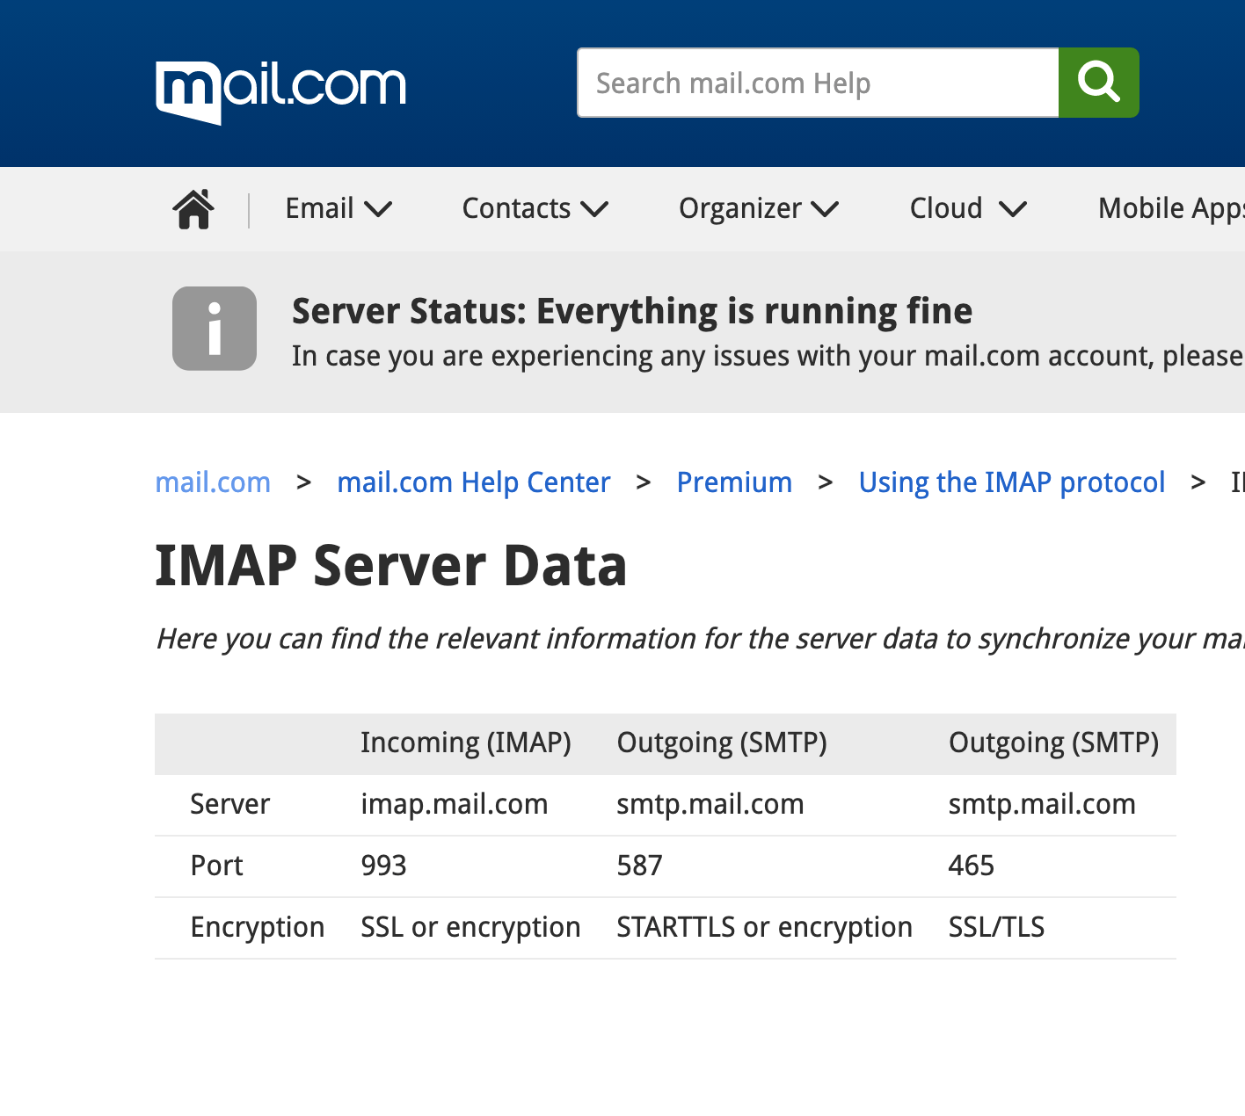Expand the Cloud menu chevron

point(1013,209)
